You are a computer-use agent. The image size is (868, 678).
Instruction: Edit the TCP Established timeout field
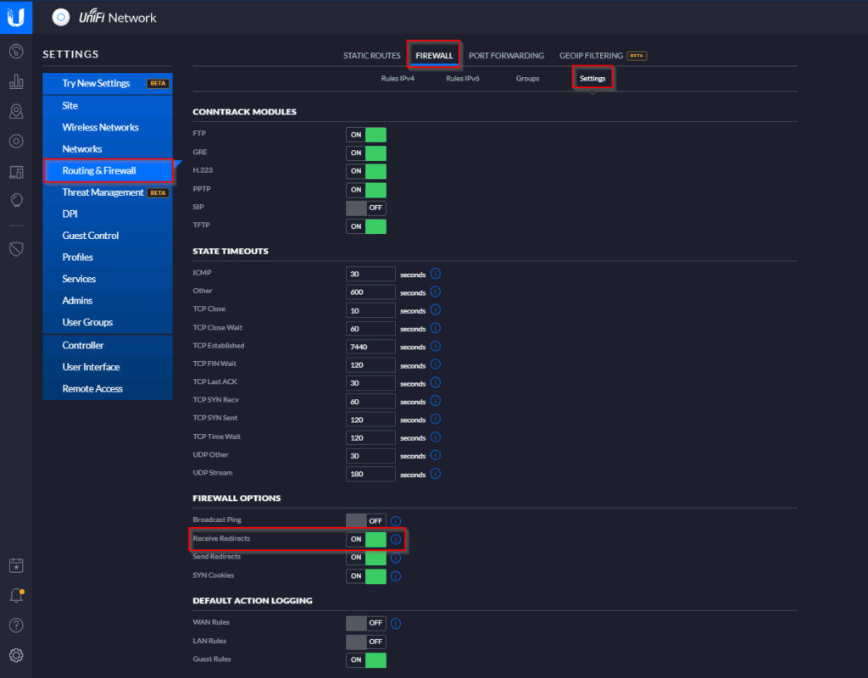370,346
